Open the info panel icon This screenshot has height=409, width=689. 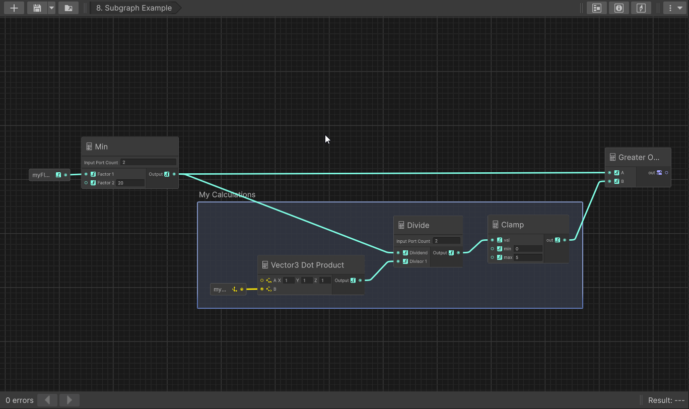tap(618, 8)
